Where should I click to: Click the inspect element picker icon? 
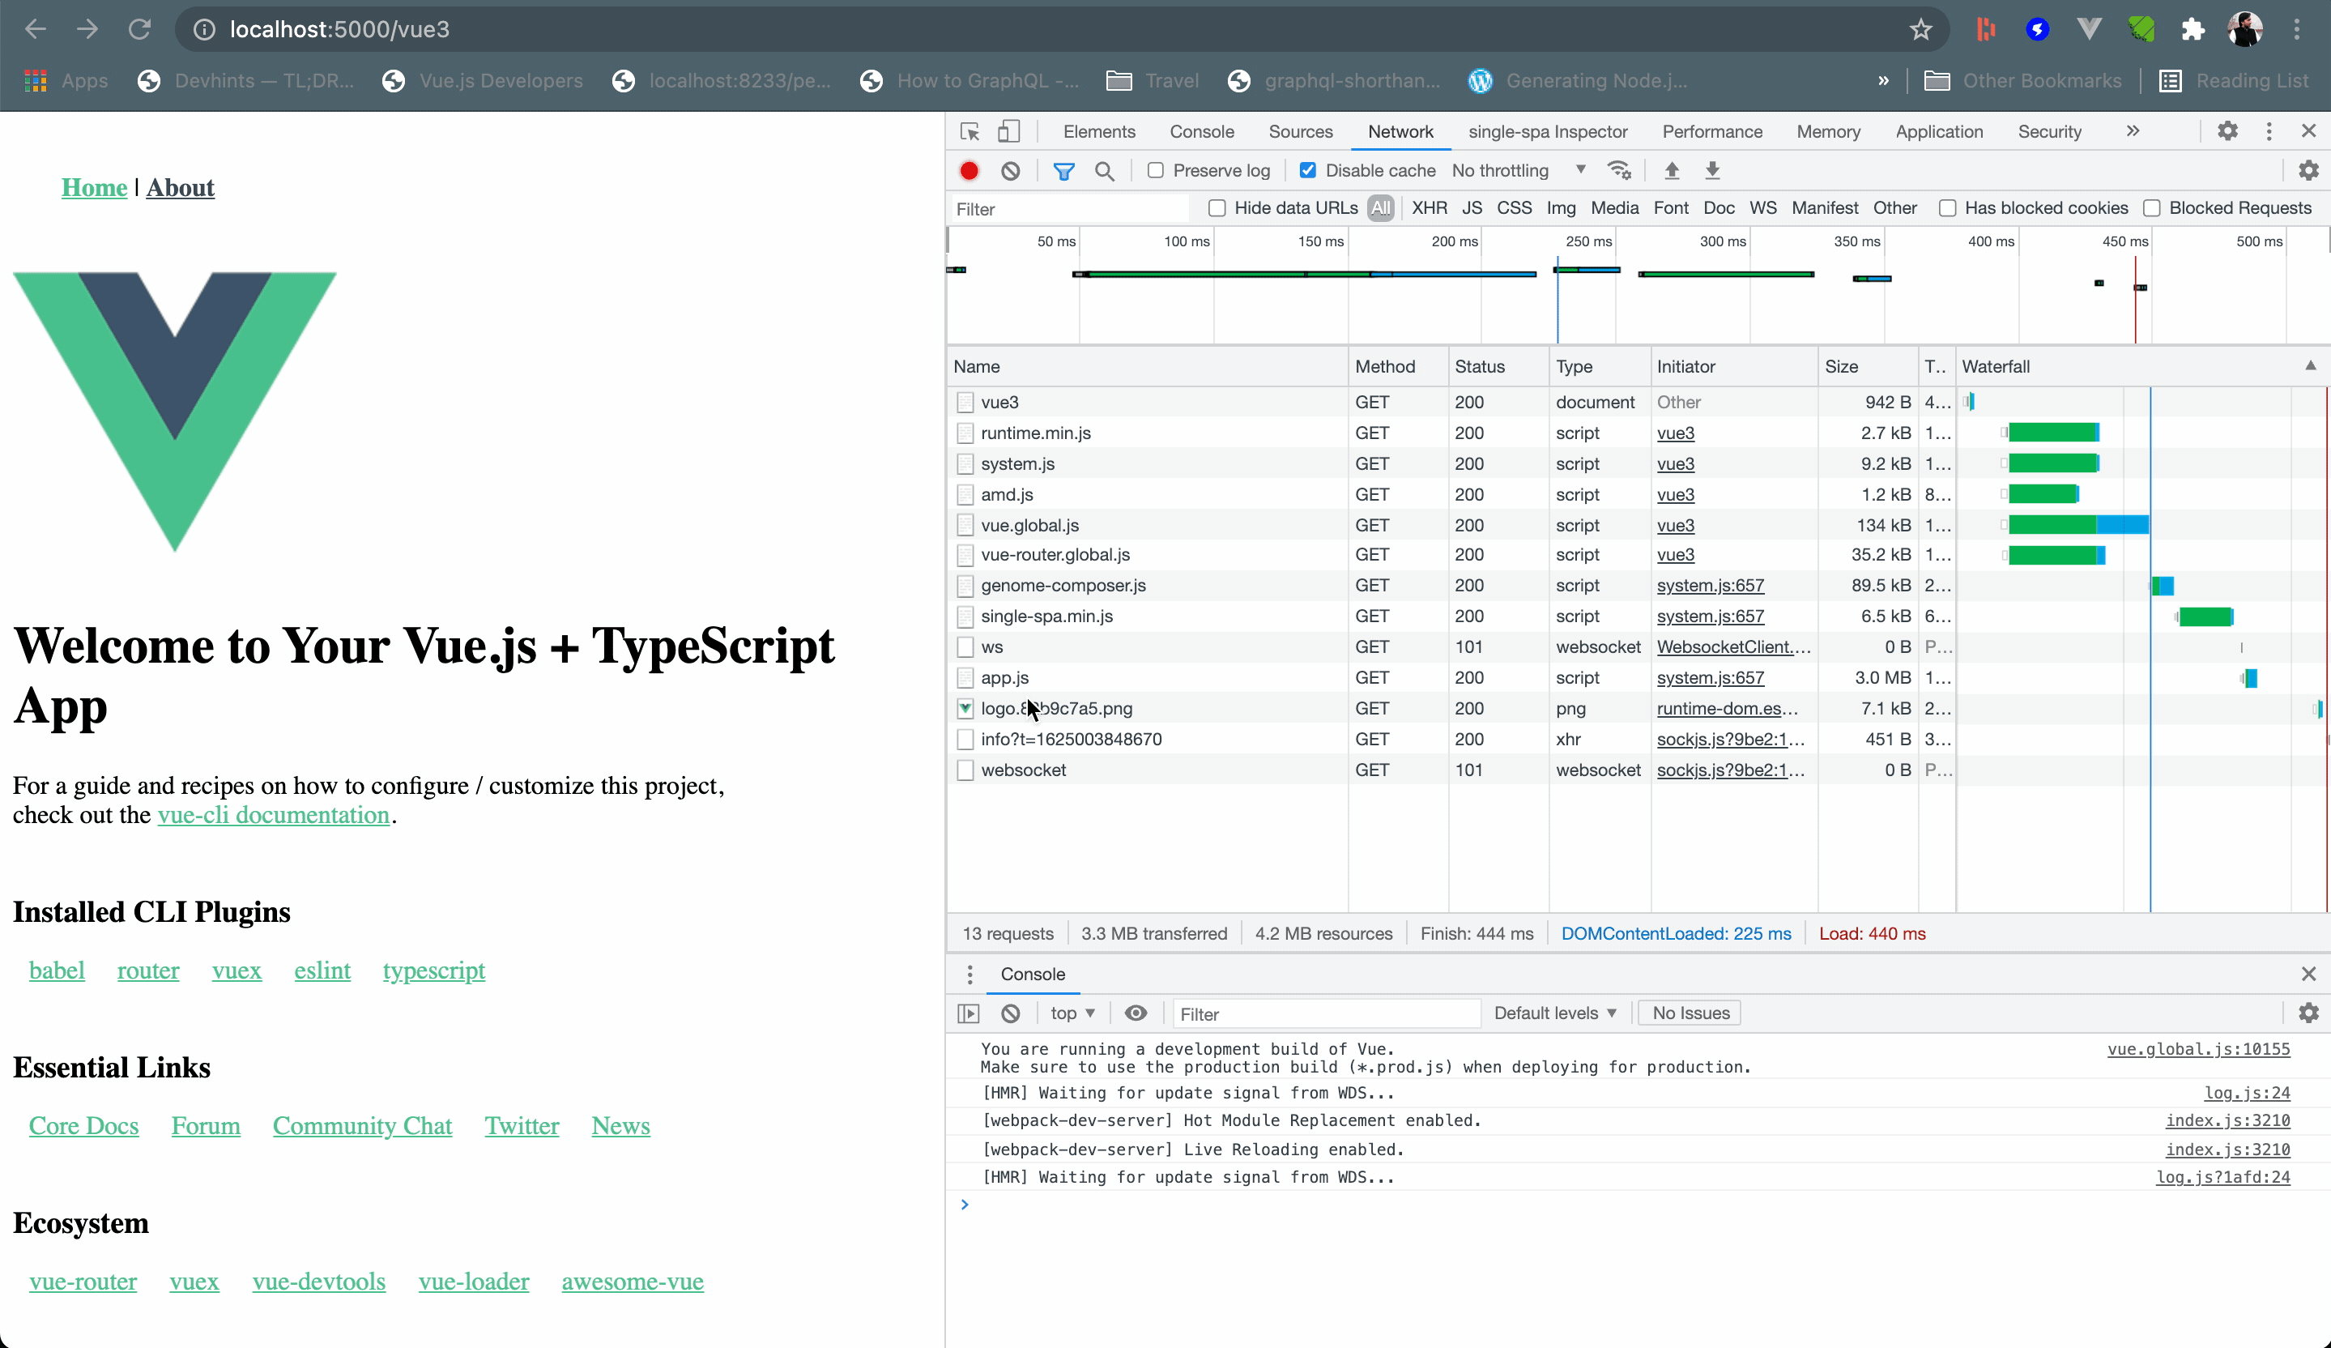point(969,131)
